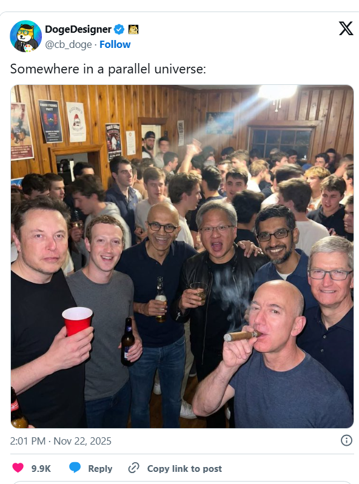
Task: Open the 2:01 PM Nov 22, 2025 timestamp
Action: click(x=61, y=441)
